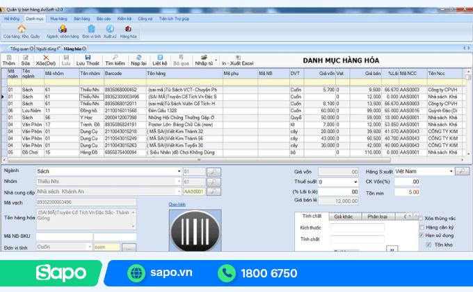Open Cửa hàng, Kho, Quầy home icon

(x=22, y=32)
